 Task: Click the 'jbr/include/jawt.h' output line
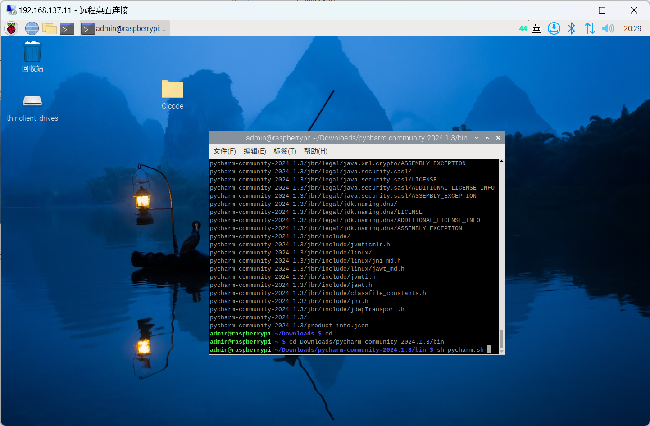click(291, 285)
